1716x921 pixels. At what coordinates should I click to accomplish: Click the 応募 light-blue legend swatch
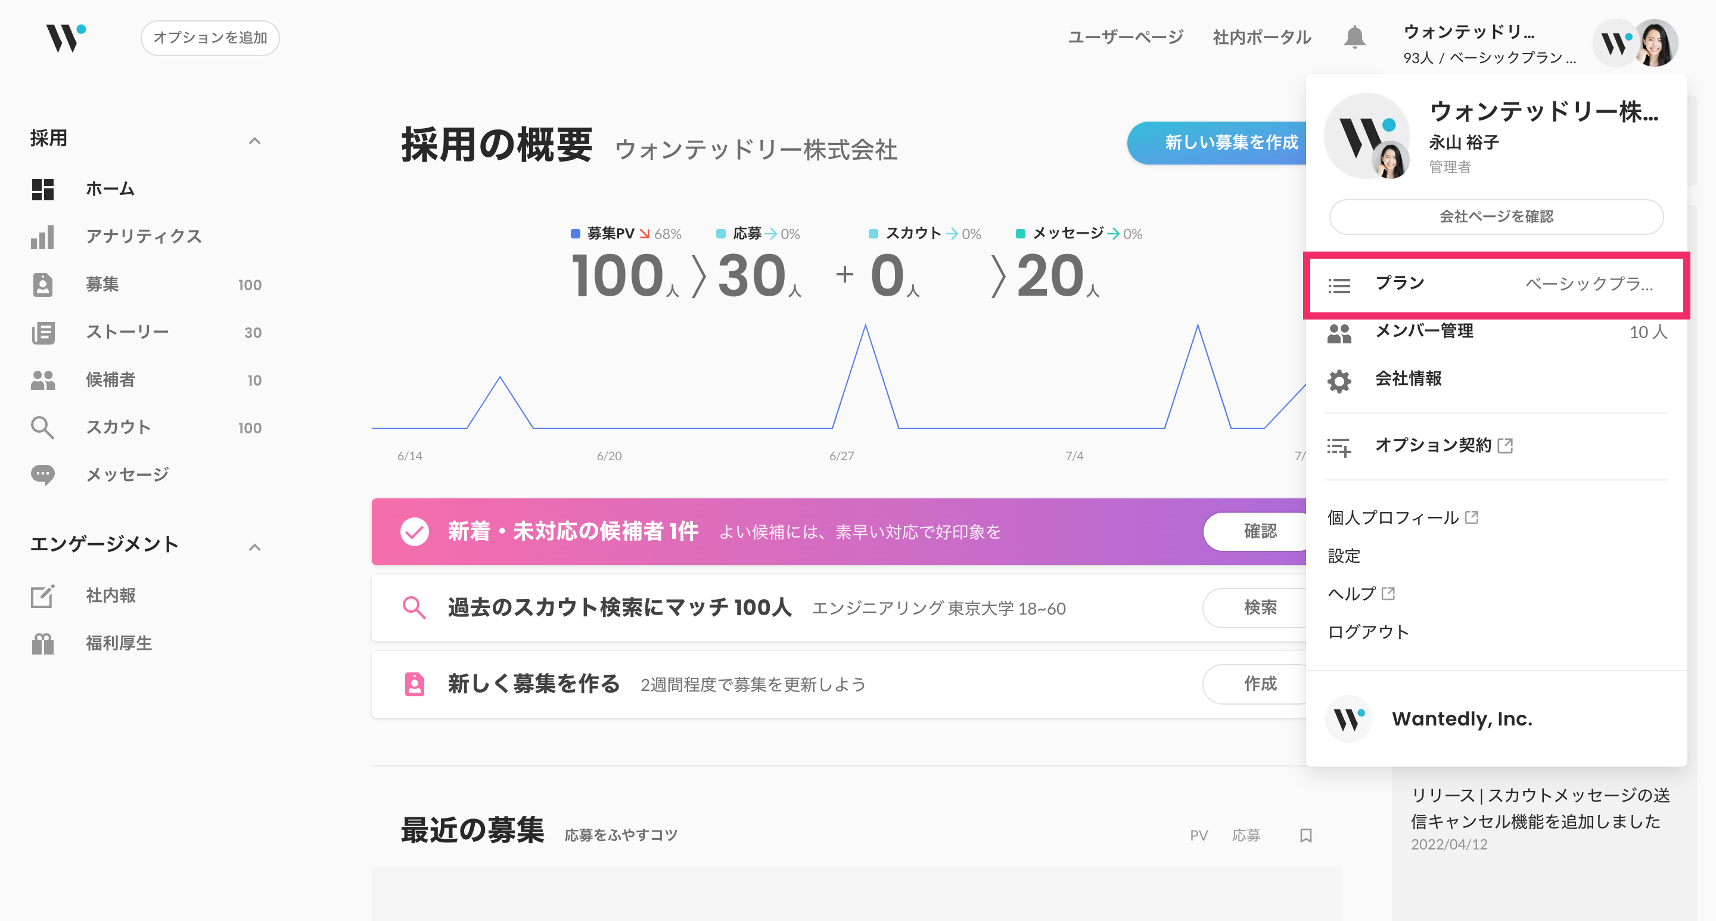click(721, 234)
